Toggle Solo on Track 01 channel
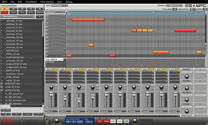 click(x=56, y=86)
